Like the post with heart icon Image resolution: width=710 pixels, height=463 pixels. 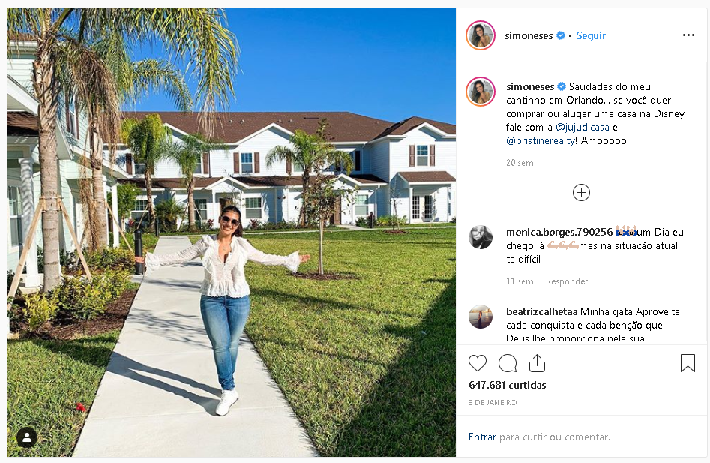pos(478,363)
